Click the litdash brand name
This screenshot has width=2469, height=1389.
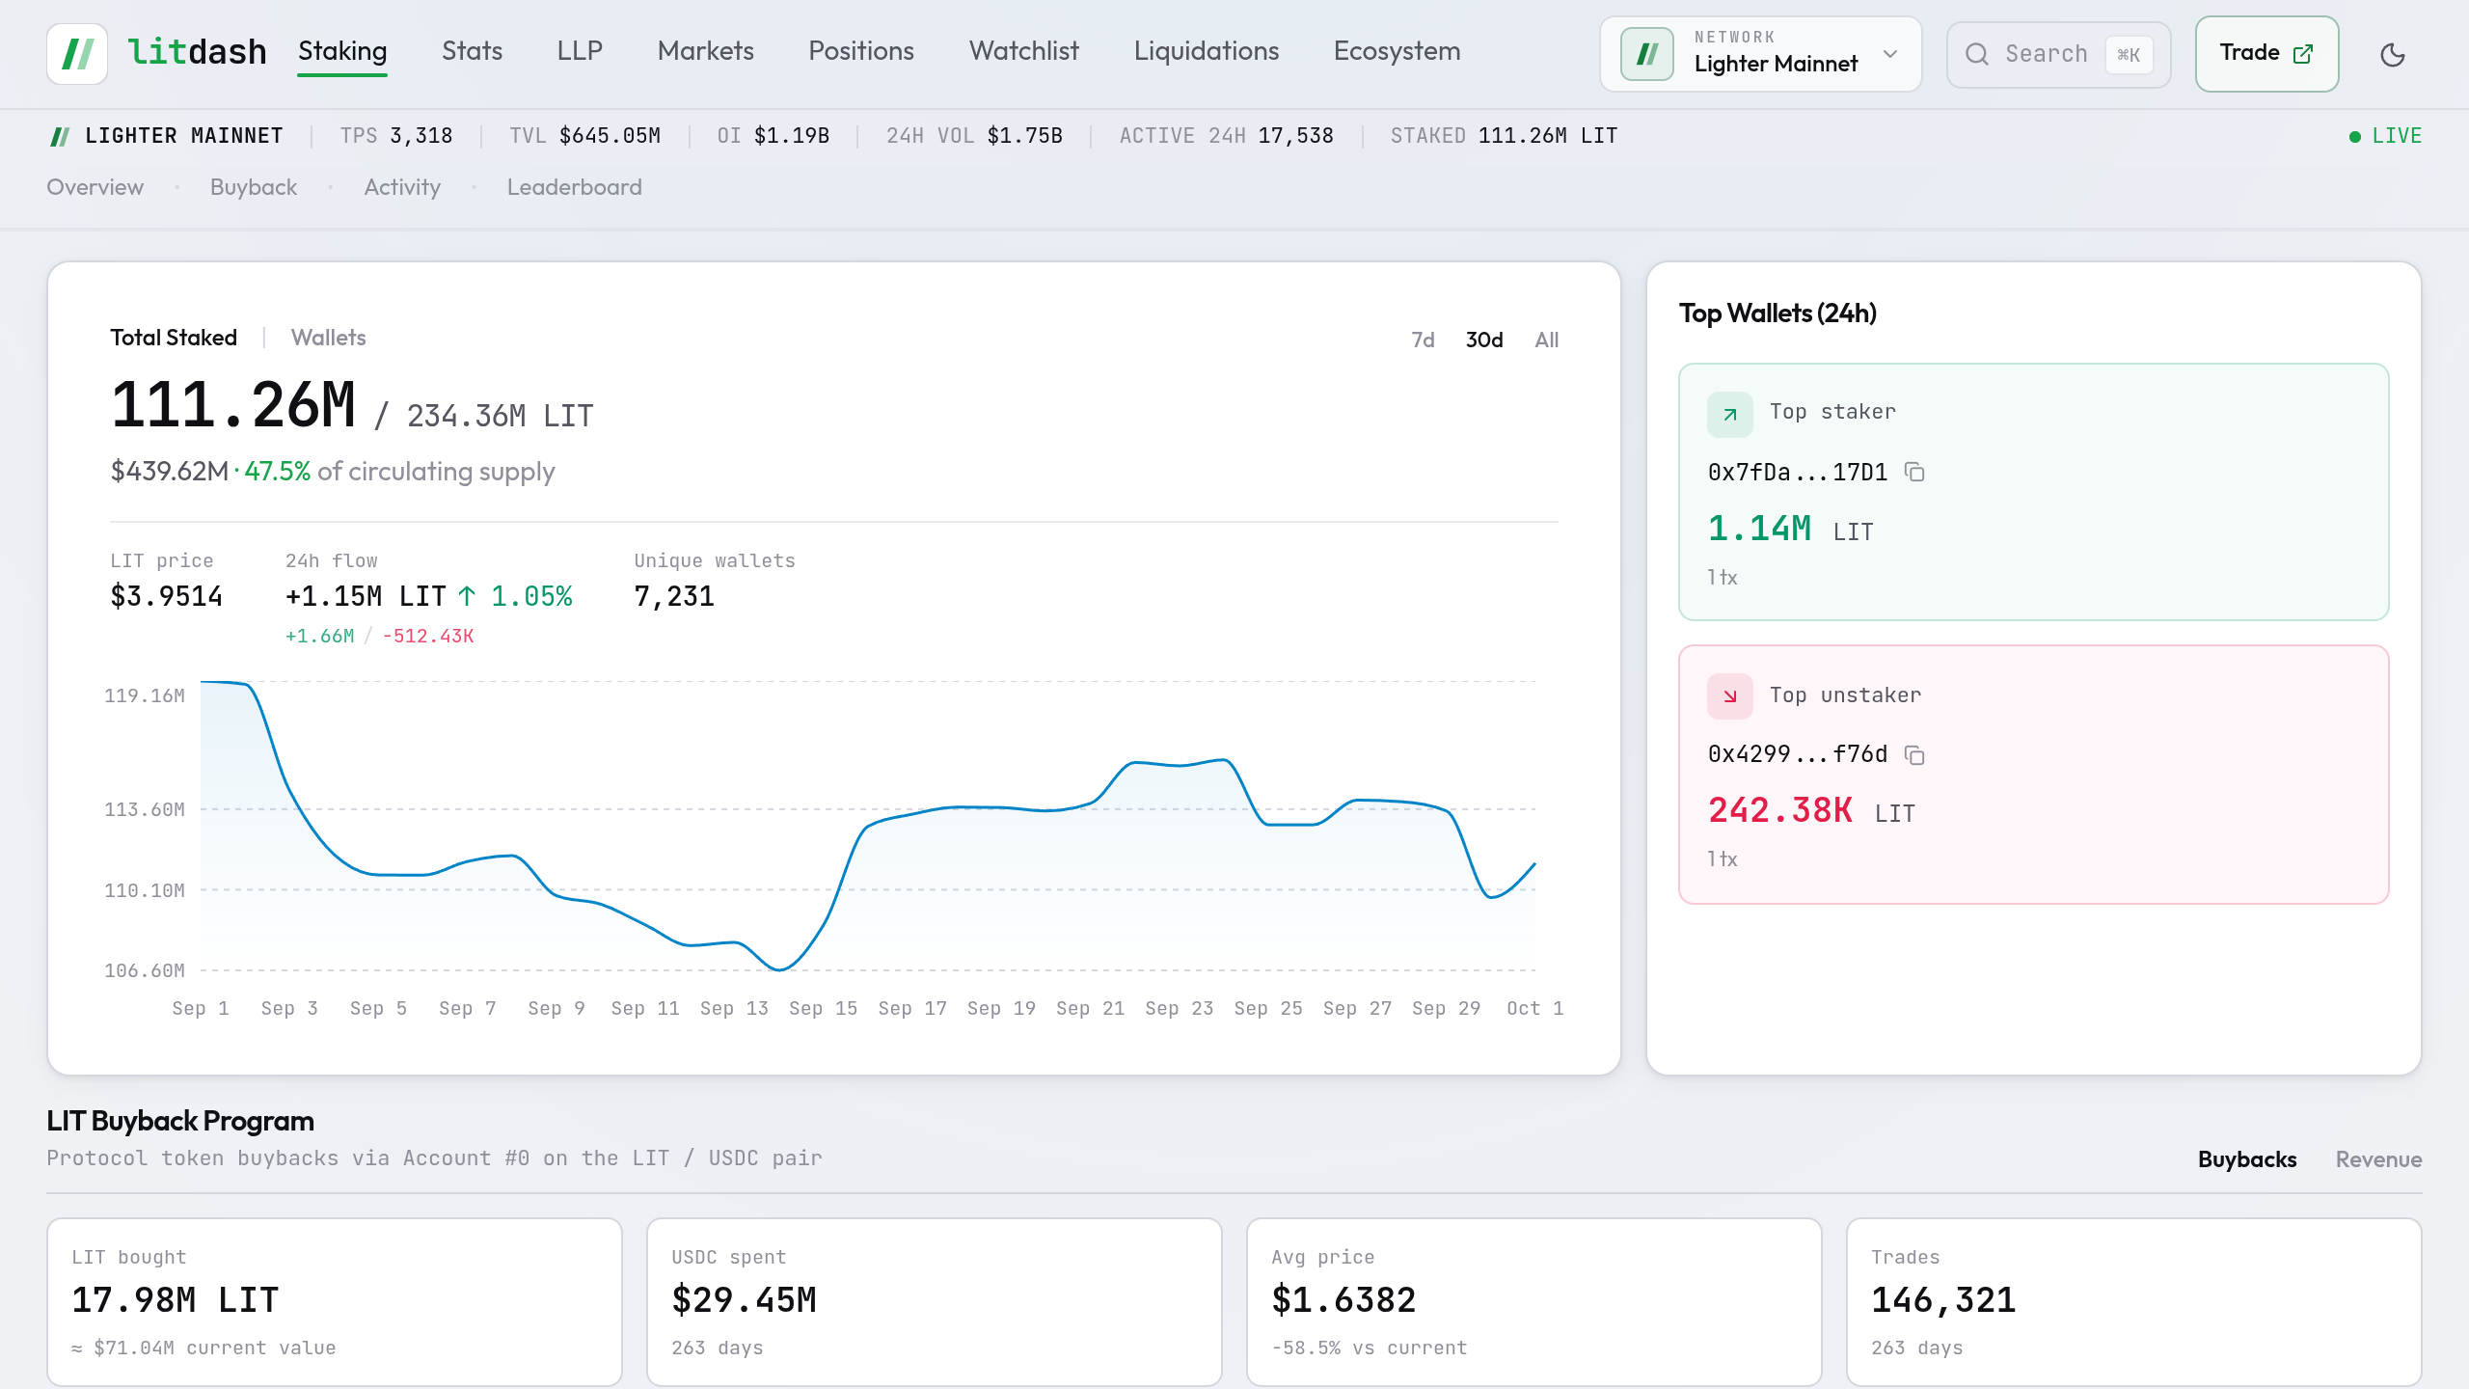(x=197, y=52)
